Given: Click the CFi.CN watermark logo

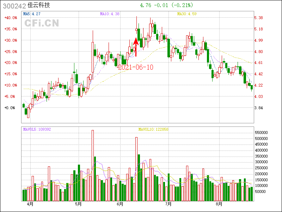Looking at the screenshot, I should (x=42, y=23).
